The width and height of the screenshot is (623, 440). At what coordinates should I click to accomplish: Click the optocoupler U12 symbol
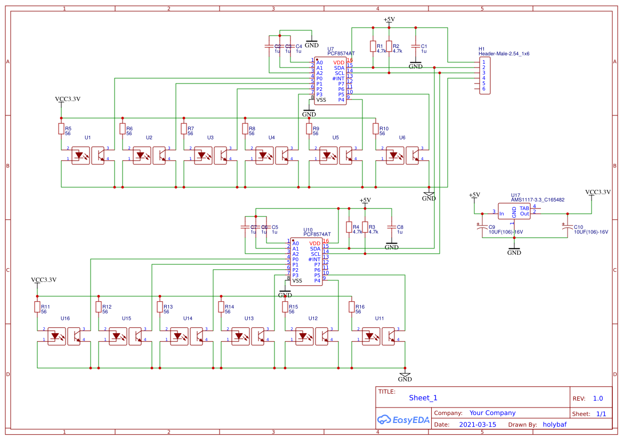pos(312,335)
